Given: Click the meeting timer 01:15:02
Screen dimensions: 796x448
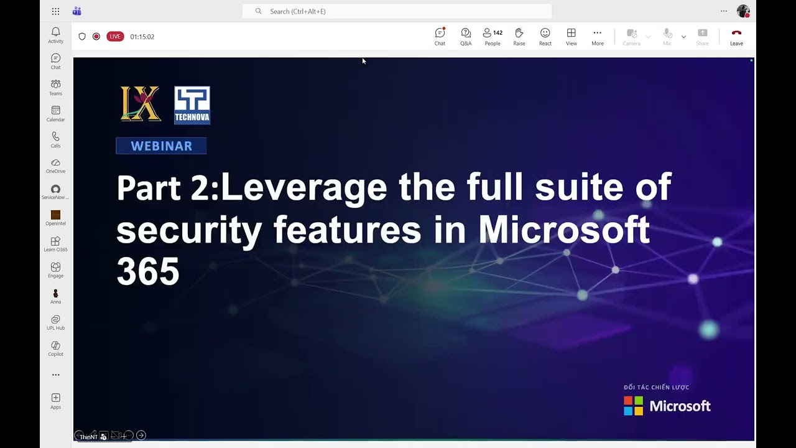Looking at the screenshot, I should (x=142, y=37).
